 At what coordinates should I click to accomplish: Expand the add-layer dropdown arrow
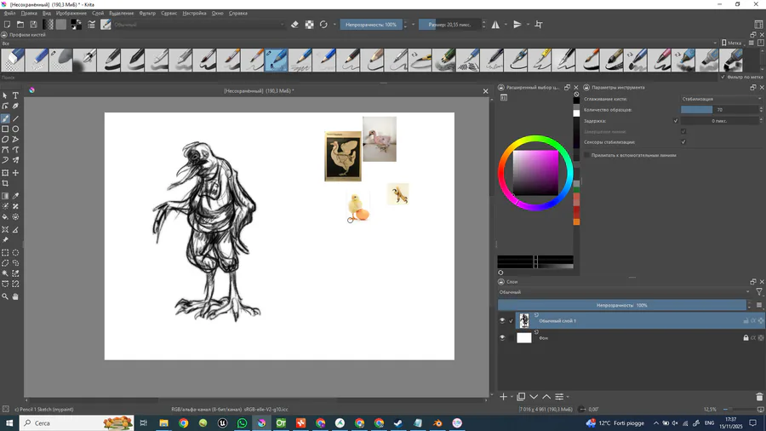512,397
